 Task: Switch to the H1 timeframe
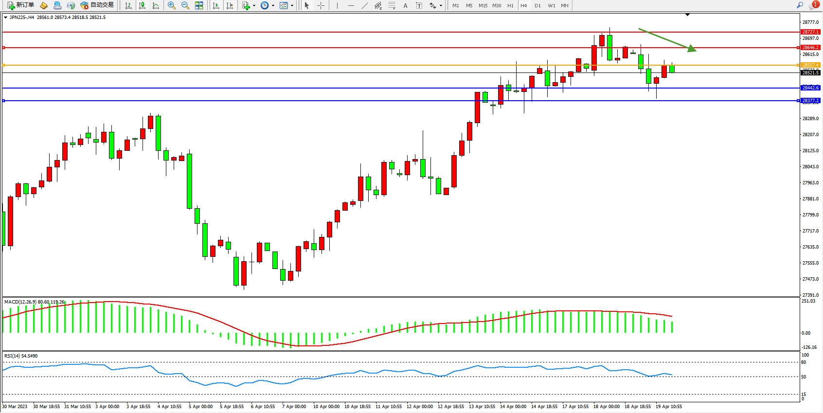510,5
